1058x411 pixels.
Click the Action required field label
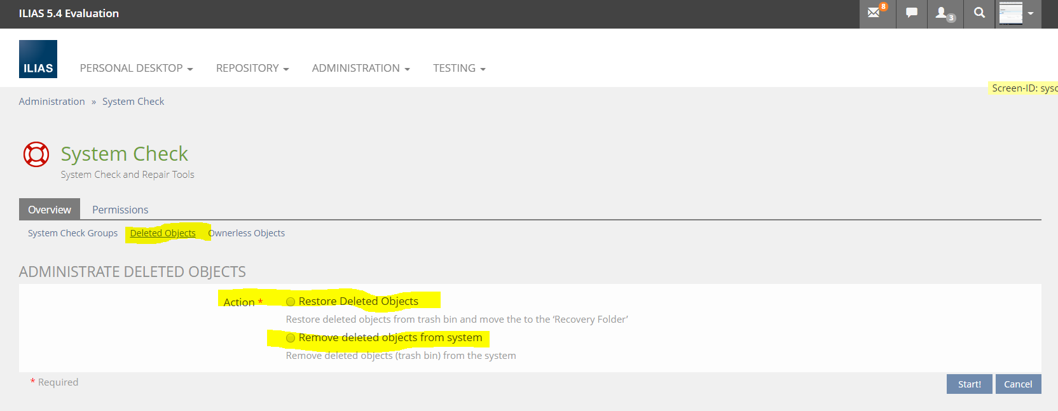click(243, 302)
